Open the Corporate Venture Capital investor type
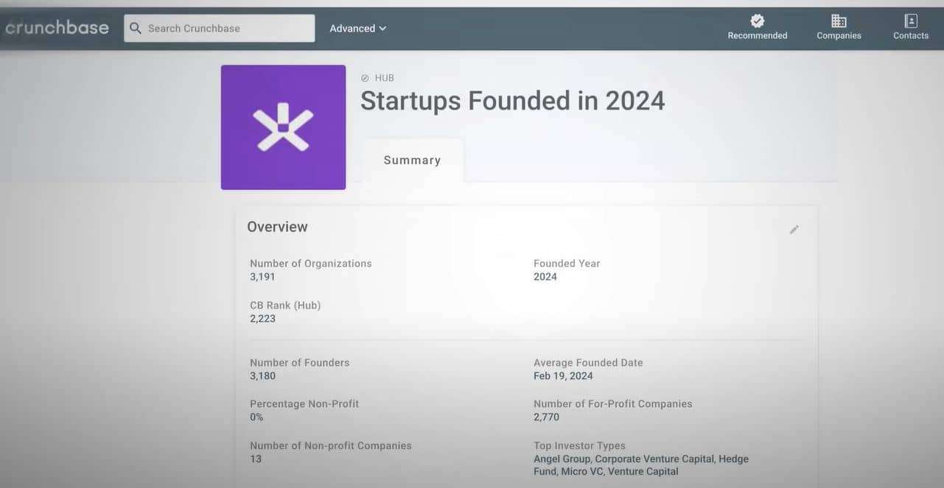This screenshot has width=944, height=488. 654,459
